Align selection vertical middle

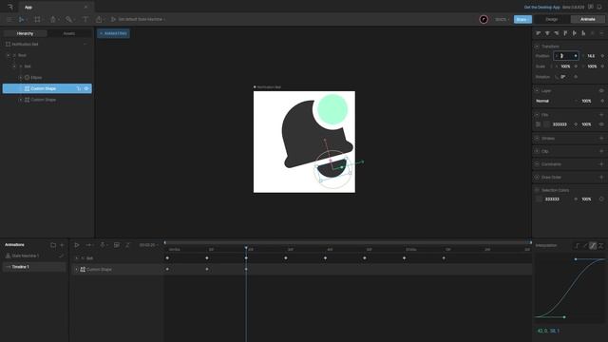point(574,33)
